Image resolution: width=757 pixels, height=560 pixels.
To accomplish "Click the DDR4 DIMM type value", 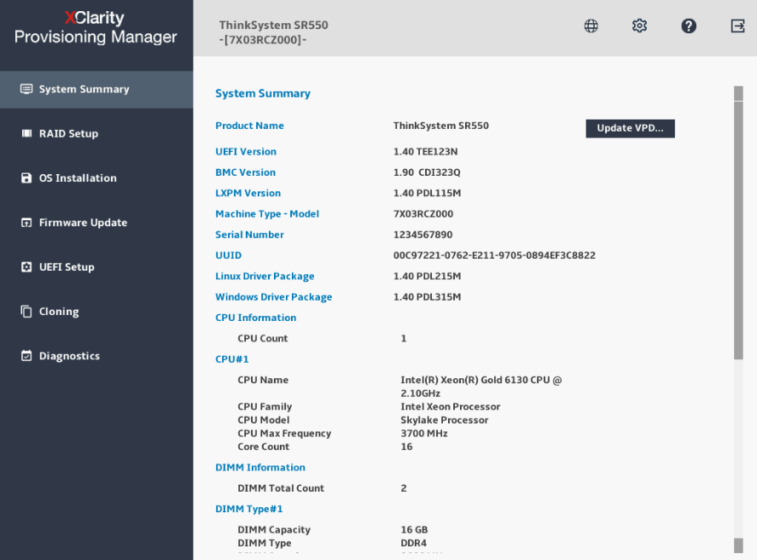I will pyautogui.click(x=414, y=543).
